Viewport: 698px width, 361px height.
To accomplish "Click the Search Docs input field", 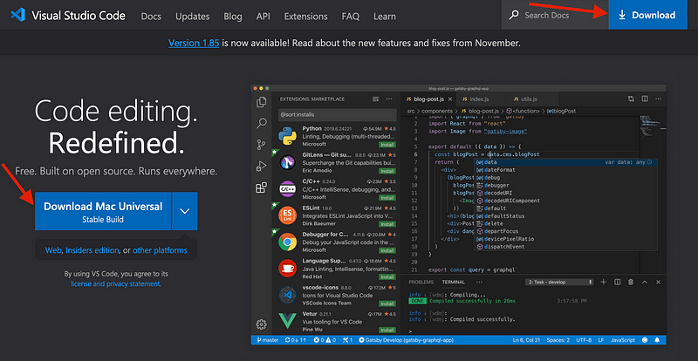I will tap(555, 15).
